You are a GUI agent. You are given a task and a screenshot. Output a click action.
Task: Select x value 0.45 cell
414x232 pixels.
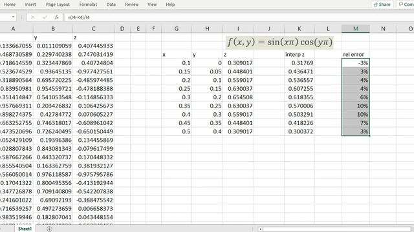click(x=177, y=123)
